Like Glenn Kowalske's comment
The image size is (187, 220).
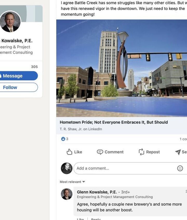[80, 219]
